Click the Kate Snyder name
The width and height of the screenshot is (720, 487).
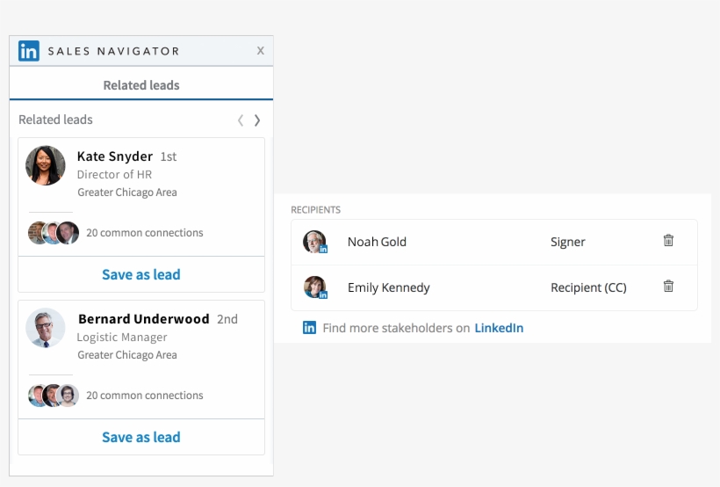(x=115, y=156)
